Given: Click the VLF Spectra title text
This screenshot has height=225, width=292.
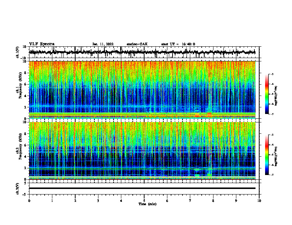Looking at the screenshot, I should pos(42,44).
